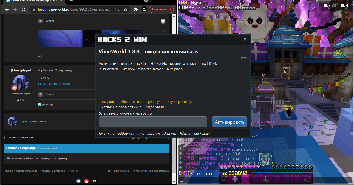
Task: Open the Сервер MiniGames breadcrumb
Action: click(27, 171)
